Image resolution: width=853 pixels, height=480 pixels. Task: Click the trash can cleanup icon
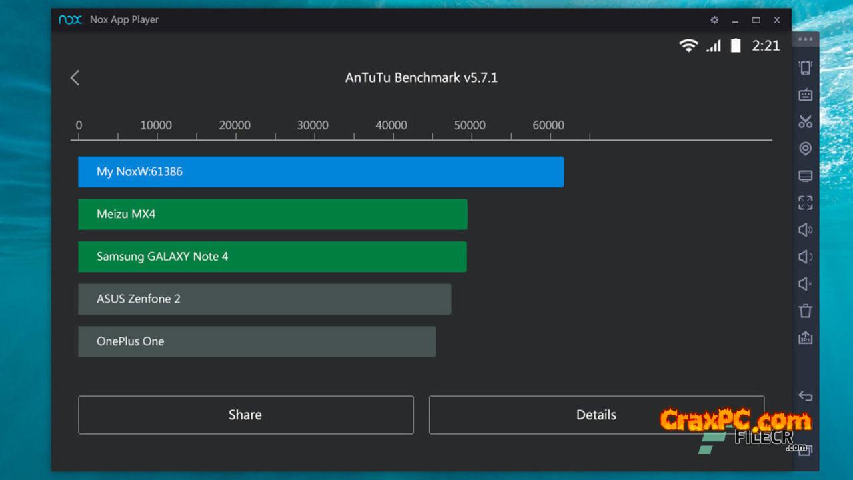[x=805, y=311]
